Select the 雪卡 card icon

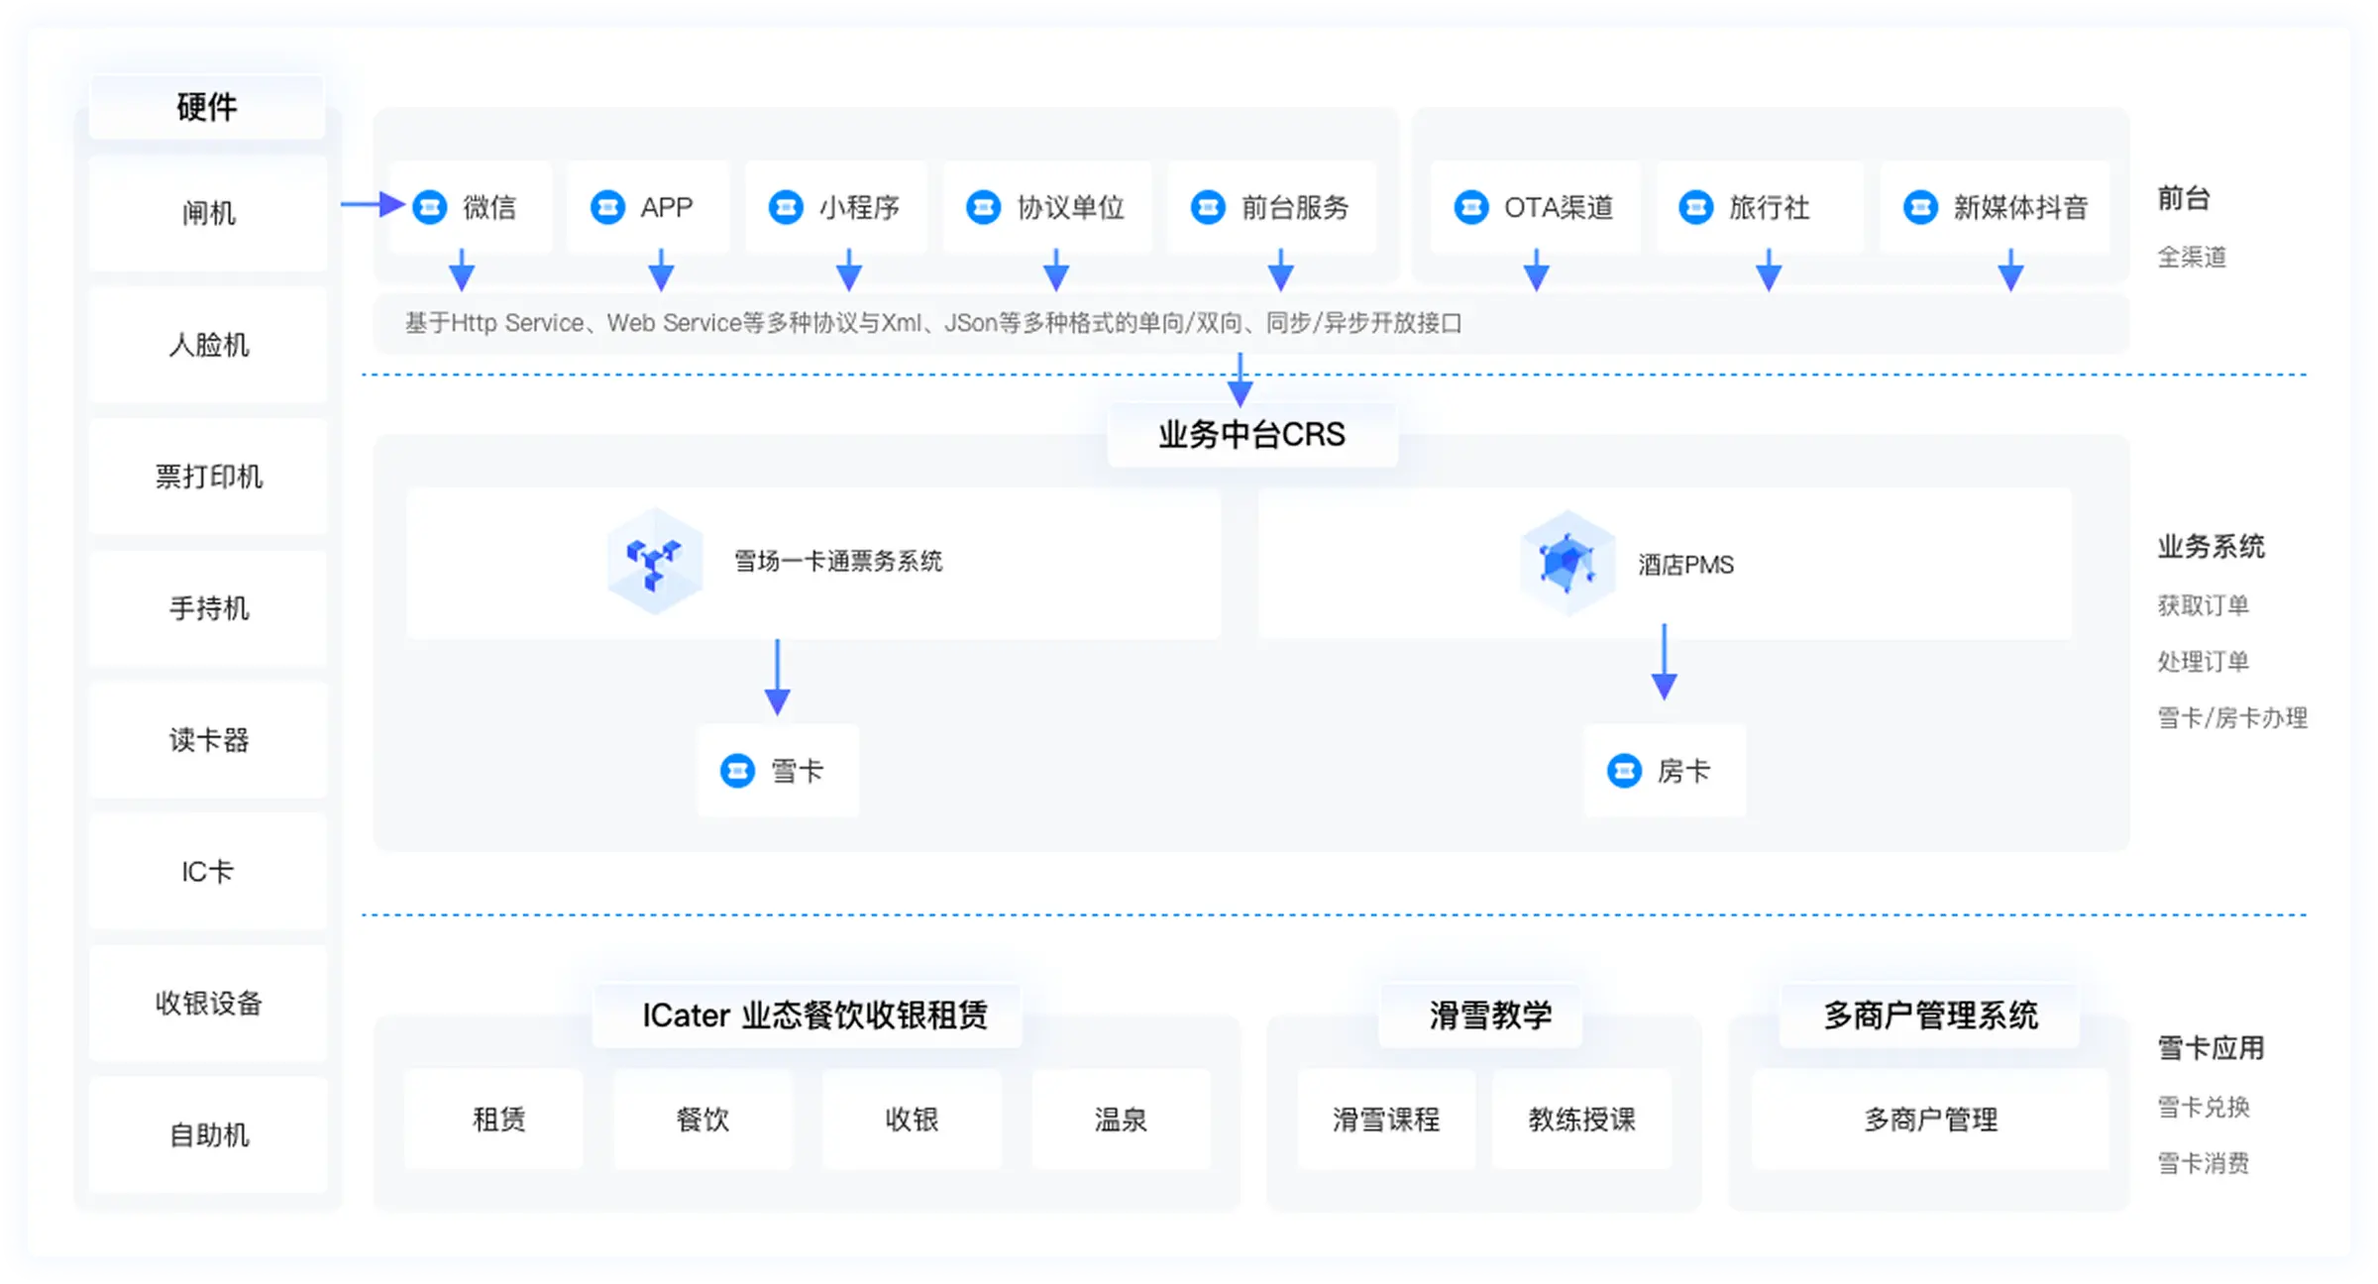[x=737, y=771]
